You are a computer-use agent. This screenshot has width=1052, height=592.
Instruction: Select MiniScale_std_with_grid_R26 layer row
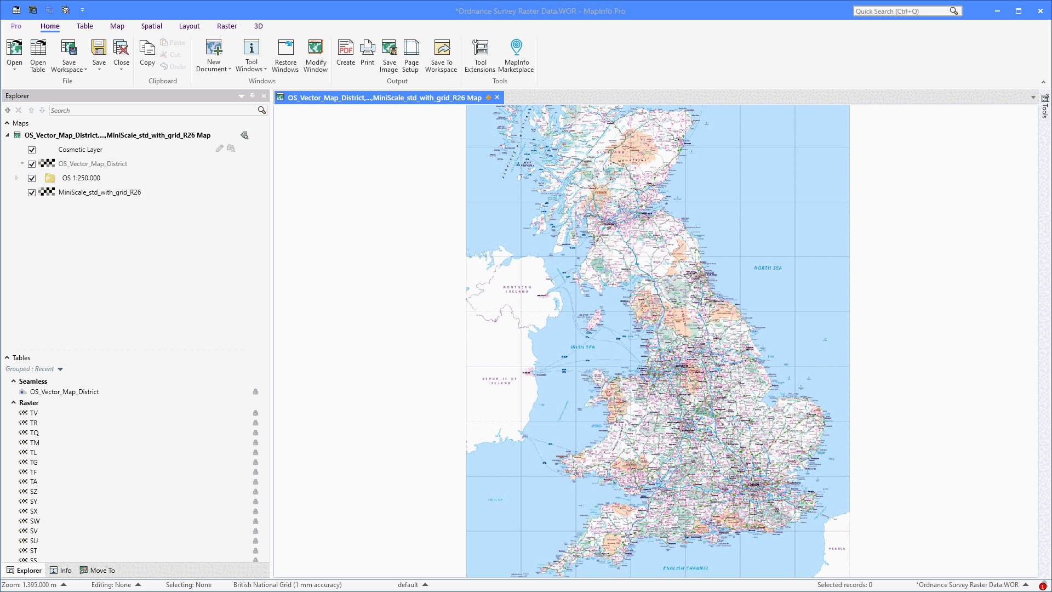pos(100,192)
